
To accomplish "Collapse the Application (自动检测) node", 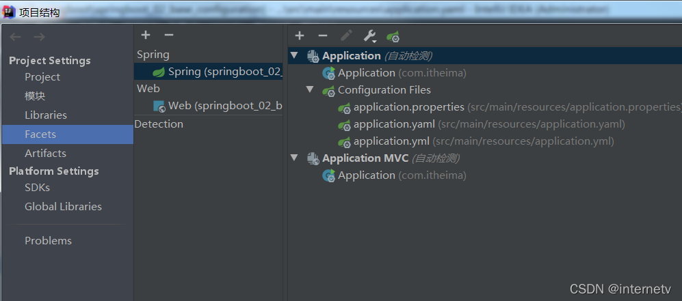I will pos(294,55).
